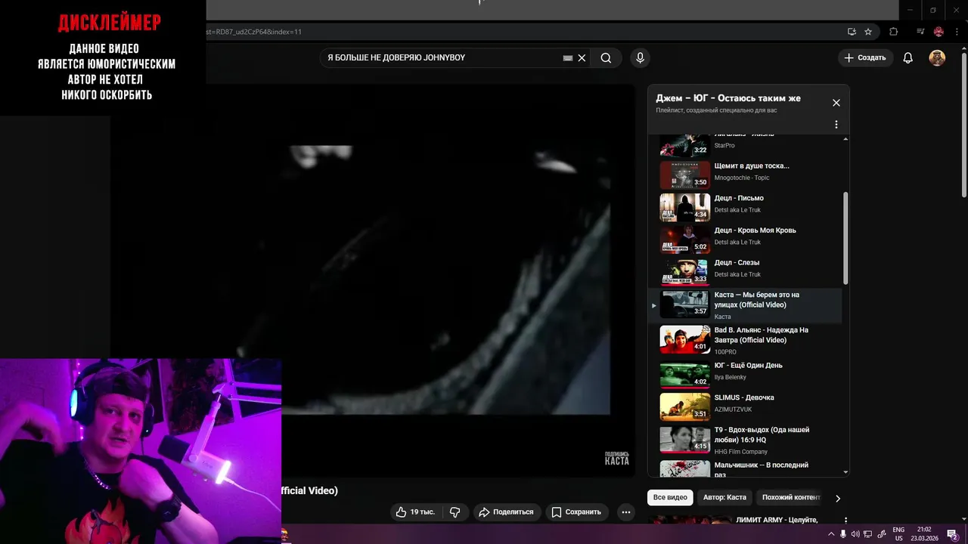Open the on-screen keyboard icon in search box
This screenshot has width=968, height=544.
point(568,58)
